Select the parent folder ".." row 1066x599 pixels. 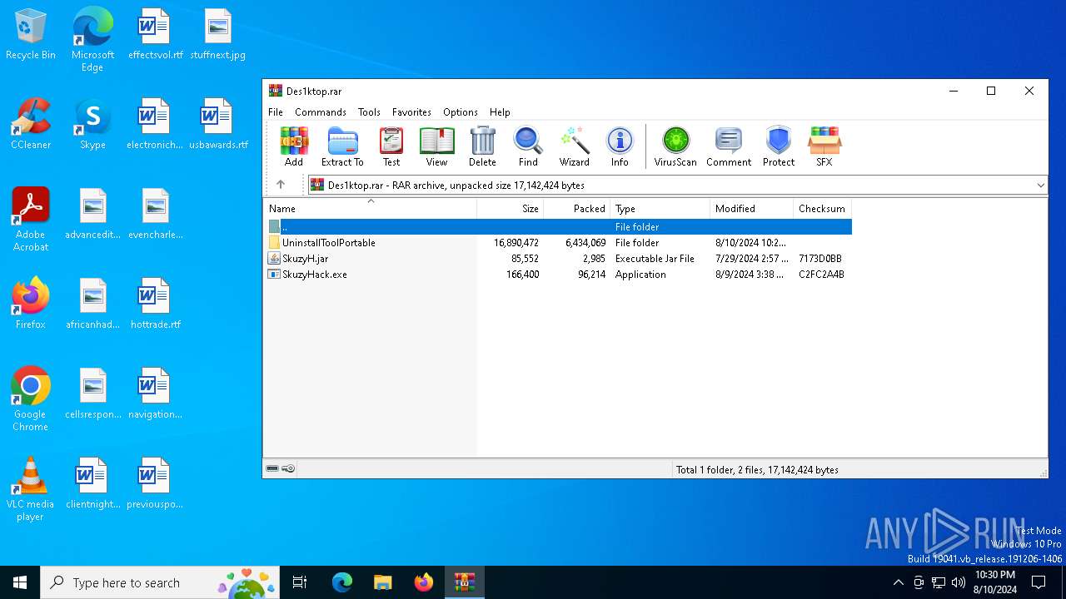pyautogui.click(x=559, y=226)
